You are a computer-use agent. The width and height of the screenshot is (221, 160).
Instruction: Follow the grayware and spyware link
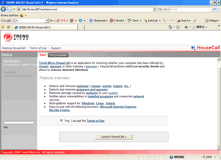point(92,89)
